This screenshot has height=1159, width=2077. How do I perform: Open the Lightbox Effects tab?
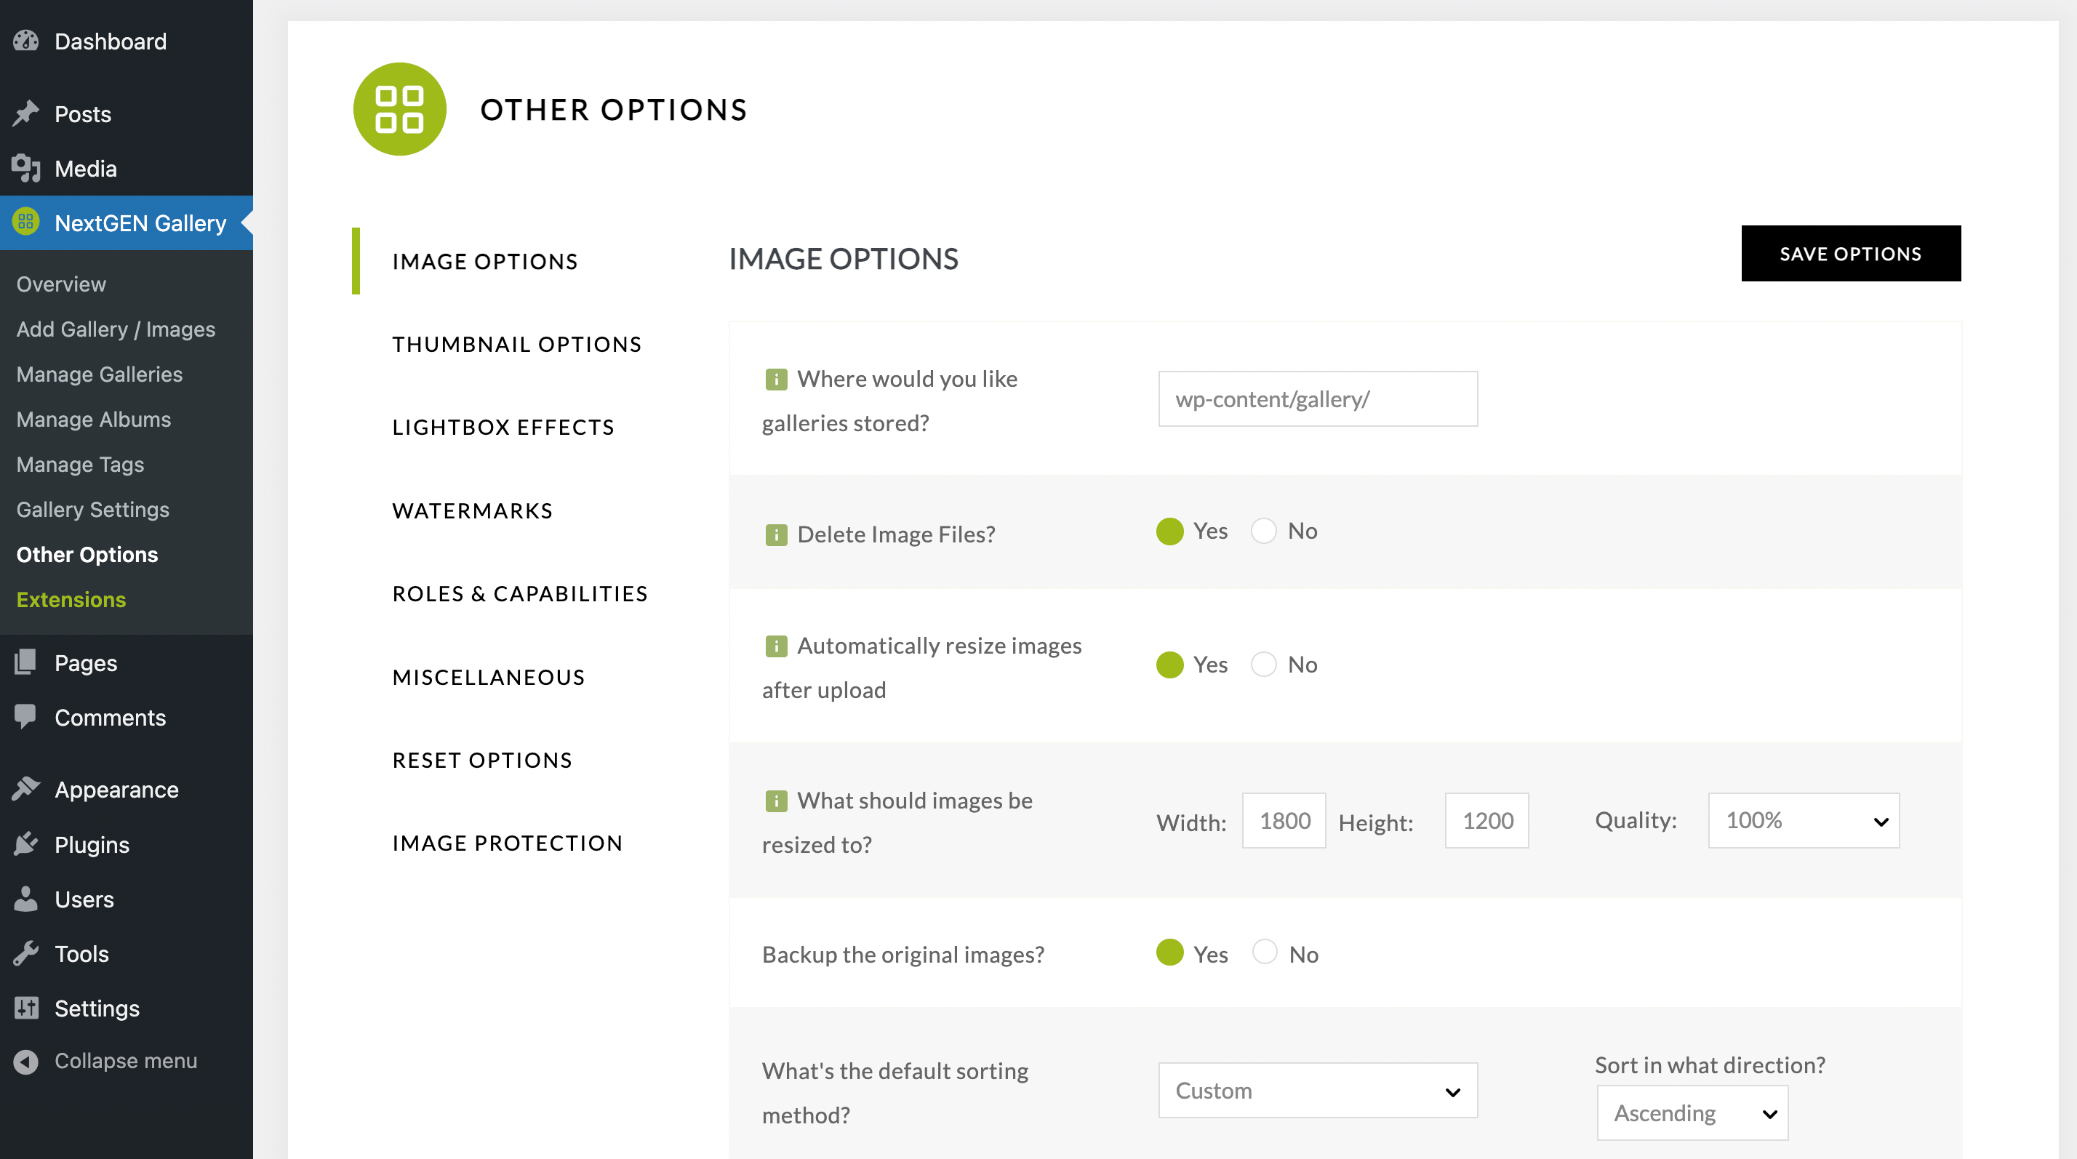point(503,426)
